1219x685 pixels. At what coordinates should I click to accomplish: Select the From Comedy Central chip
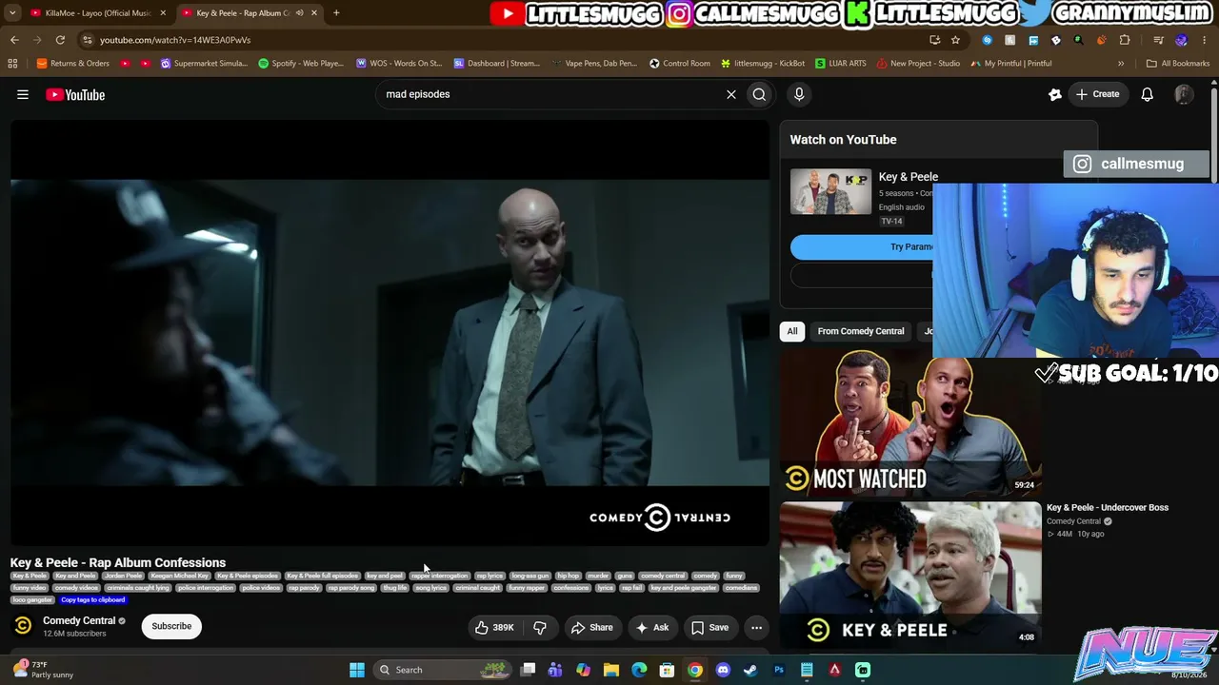(x=861, y=331)
